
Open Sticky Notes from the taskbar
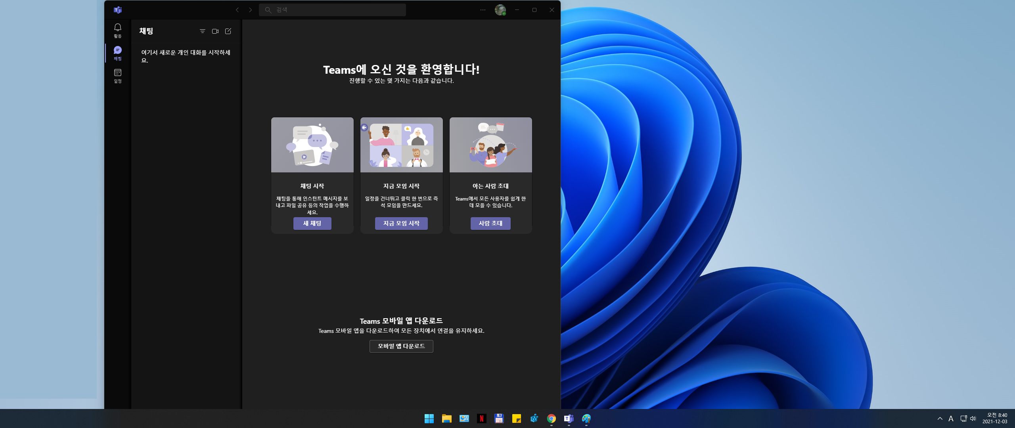pyautogui.click(x=517, y=418)
